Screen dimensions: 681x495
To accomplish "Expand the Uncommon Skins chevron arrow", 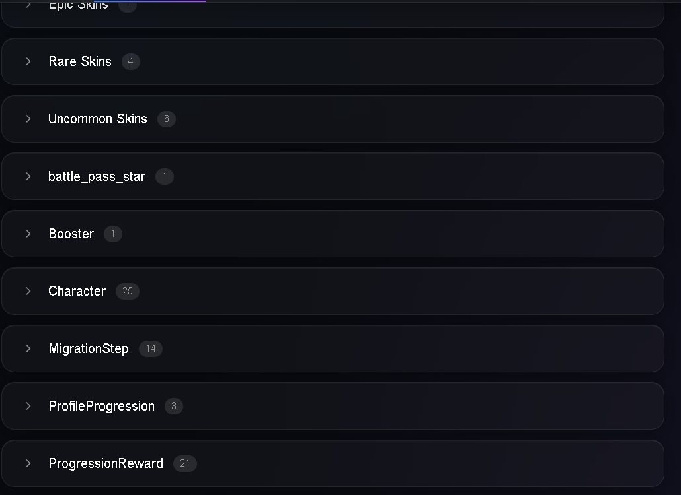I will pyautogui.click(x=28, y=119).
